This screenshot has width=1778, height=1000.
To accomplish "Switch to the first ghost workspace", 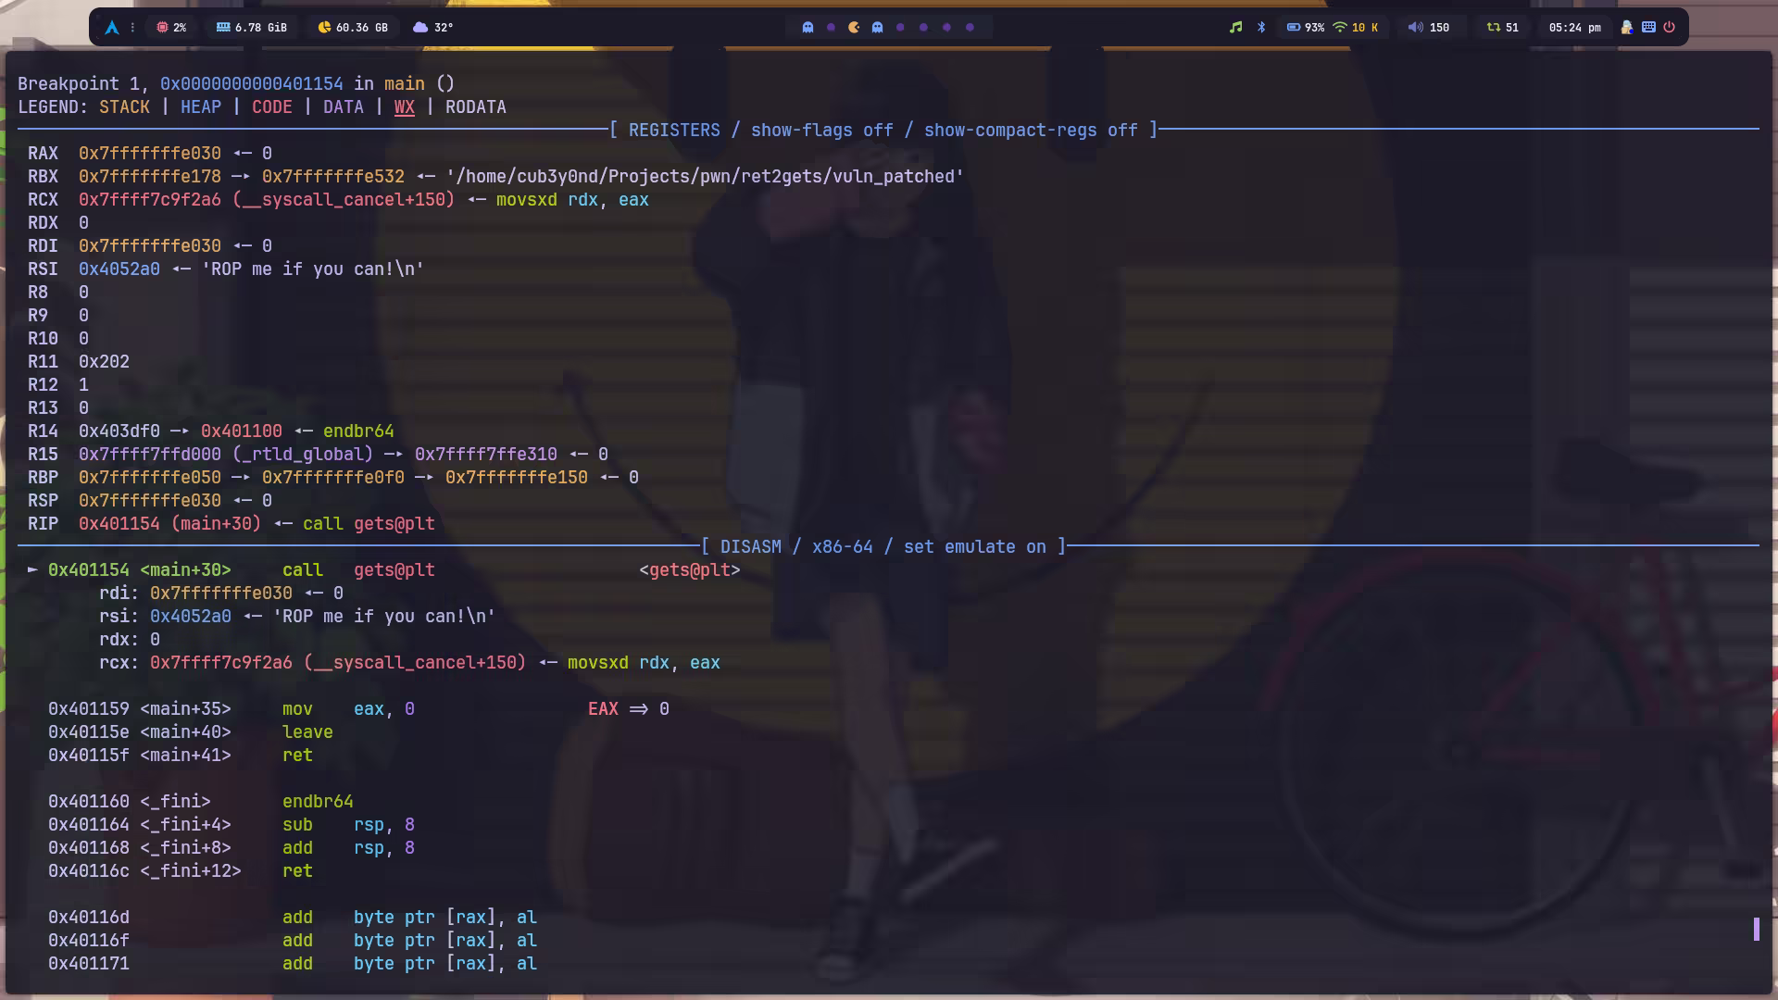I will tap(808, 28).
